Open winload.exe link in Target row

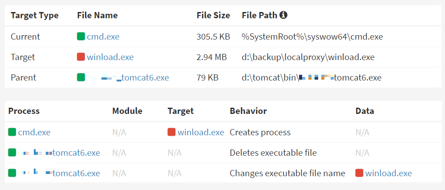click(x=110, y=57)
